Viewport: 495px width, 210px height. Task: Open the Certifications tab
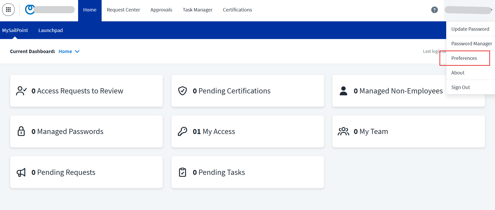pyautogui.click(x=237, y=10)
